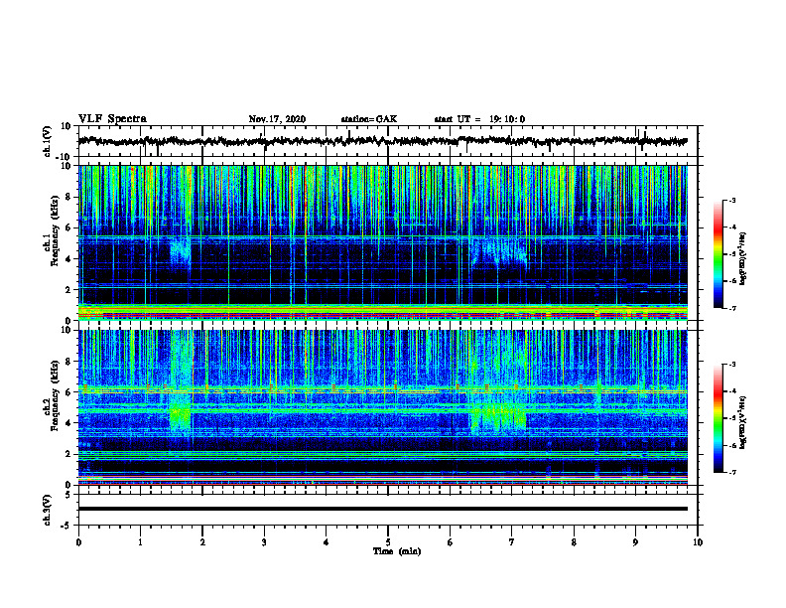Click the "-7" tick on the lower colorbar
The image size is (786, 608).
(732, 473)
